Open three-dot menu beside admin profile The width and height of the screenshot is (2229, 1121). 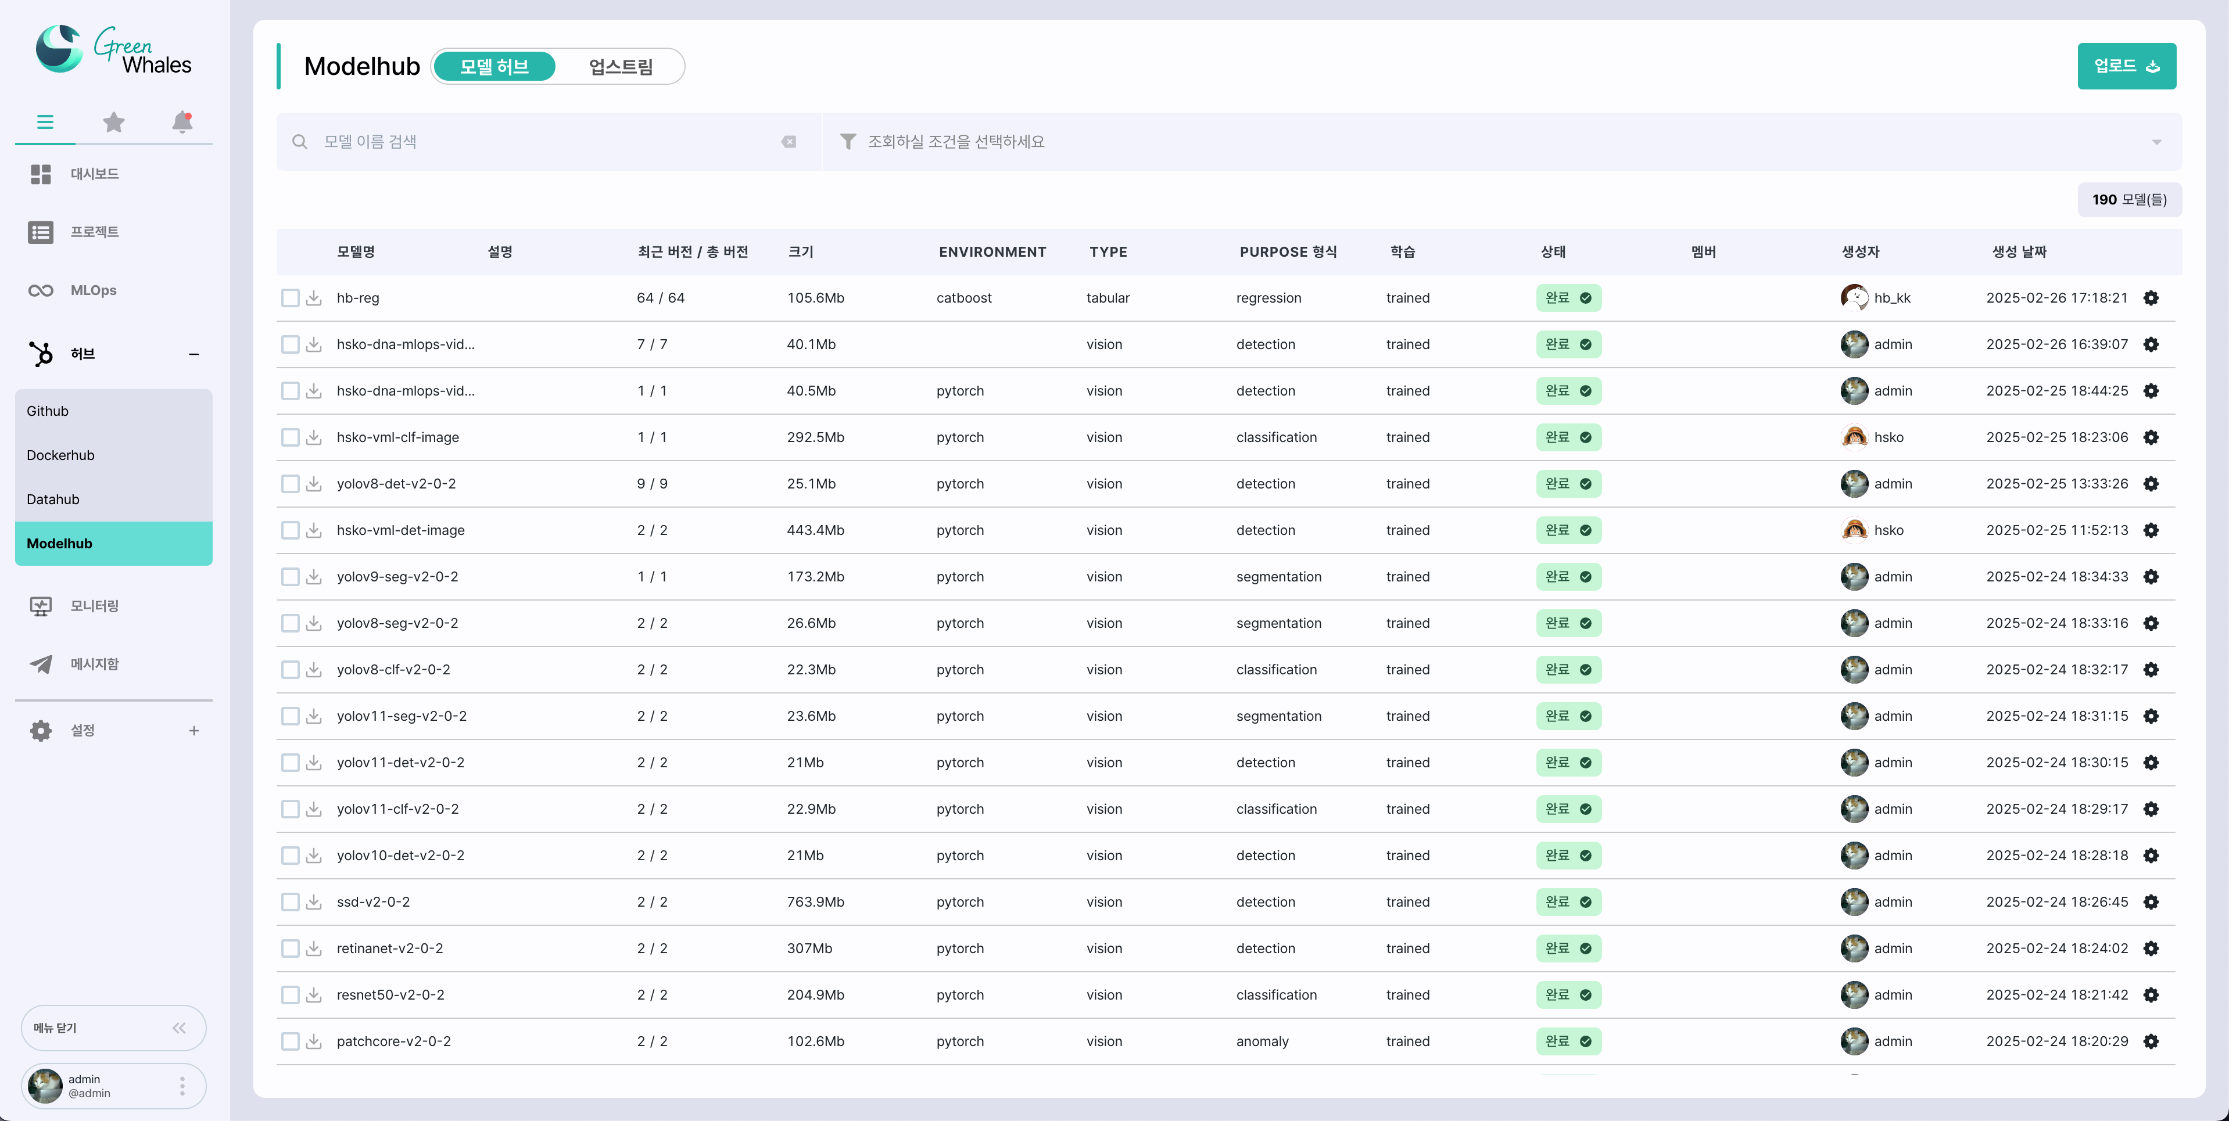182,1086
